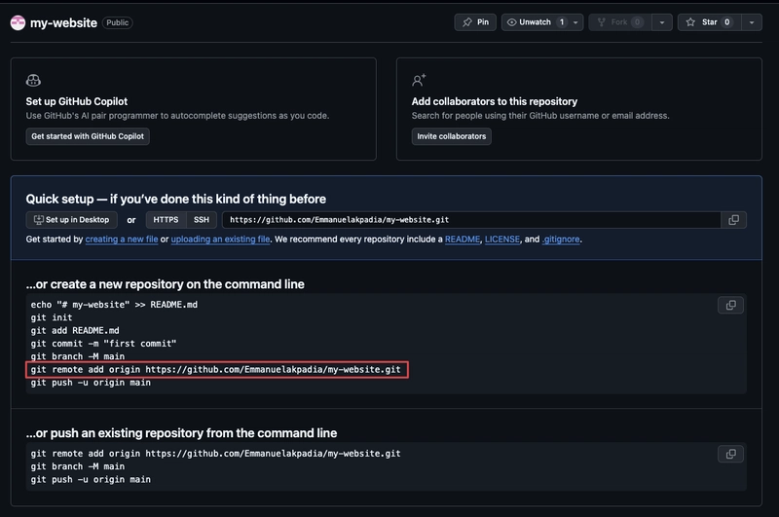
Task: Click the user avatar beside my-website
Action: [x=18, y=22]
